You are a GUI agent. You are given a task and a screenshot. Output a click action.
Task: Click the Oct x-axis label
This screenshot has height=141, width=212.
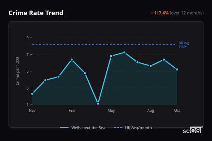(x=177, y=110)
